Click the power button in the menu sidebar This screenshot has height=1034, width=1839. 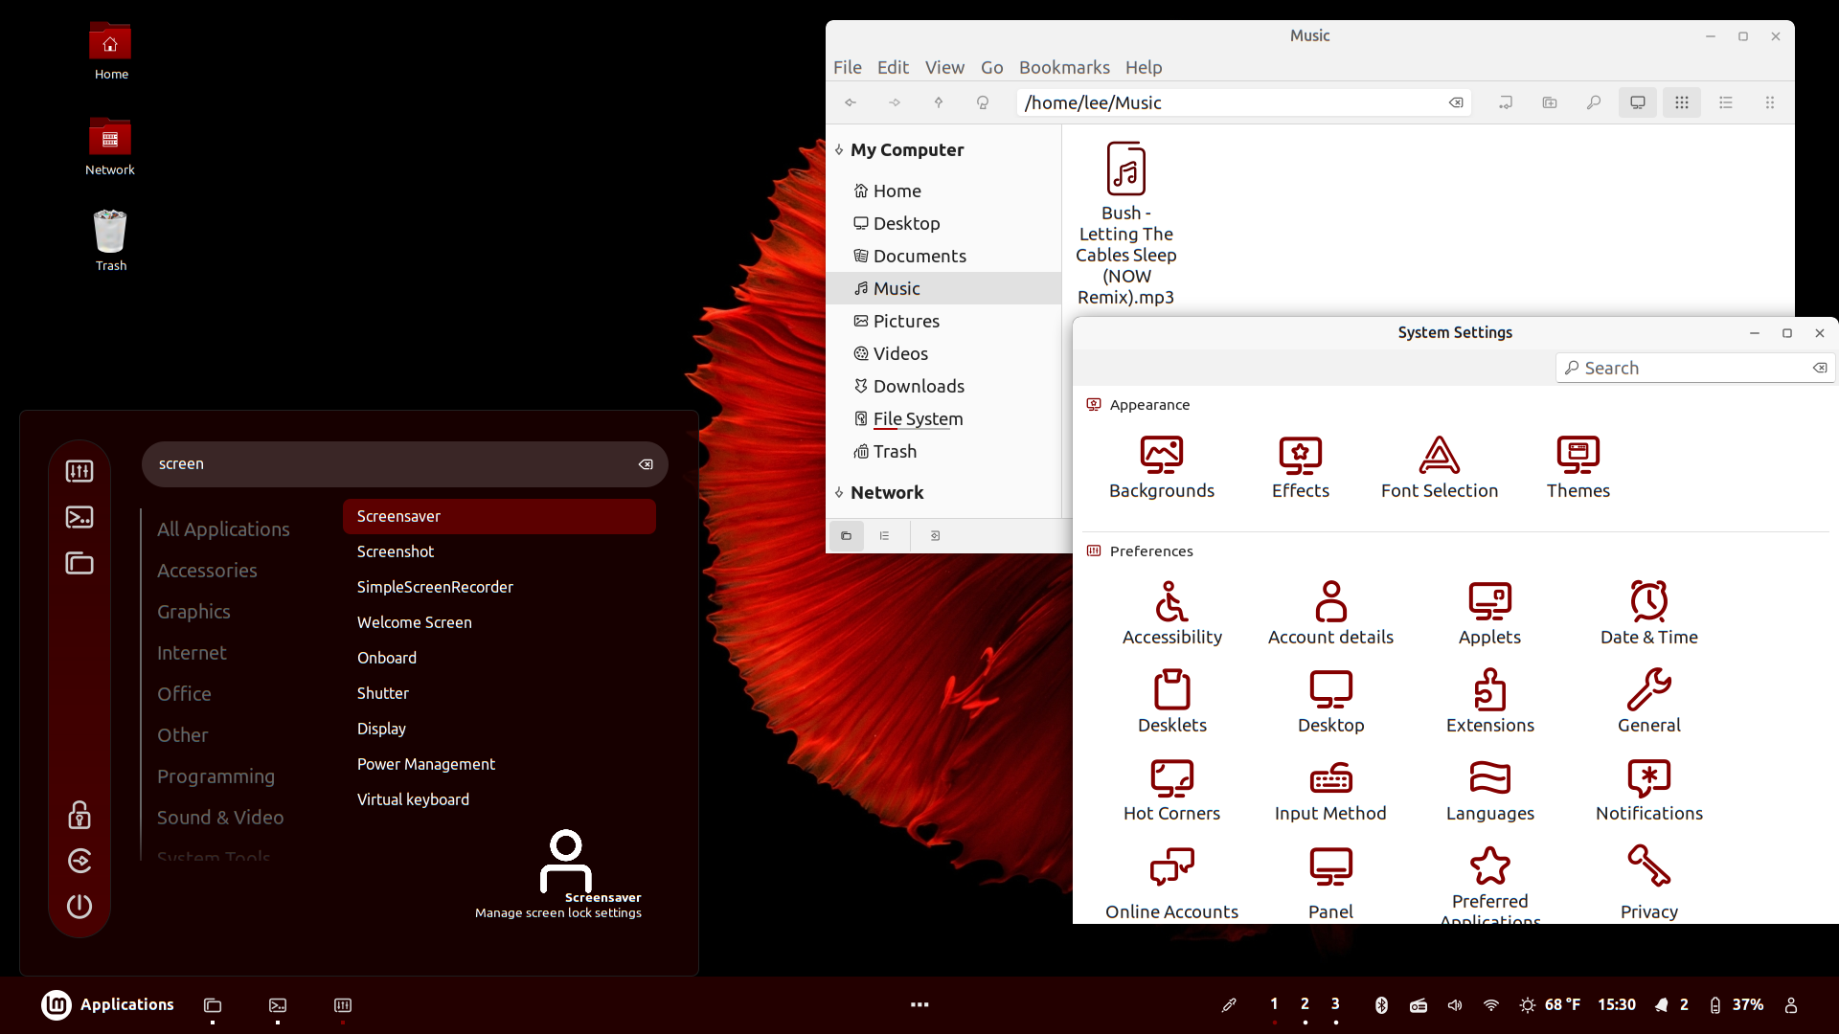click(x=79, y=906)
